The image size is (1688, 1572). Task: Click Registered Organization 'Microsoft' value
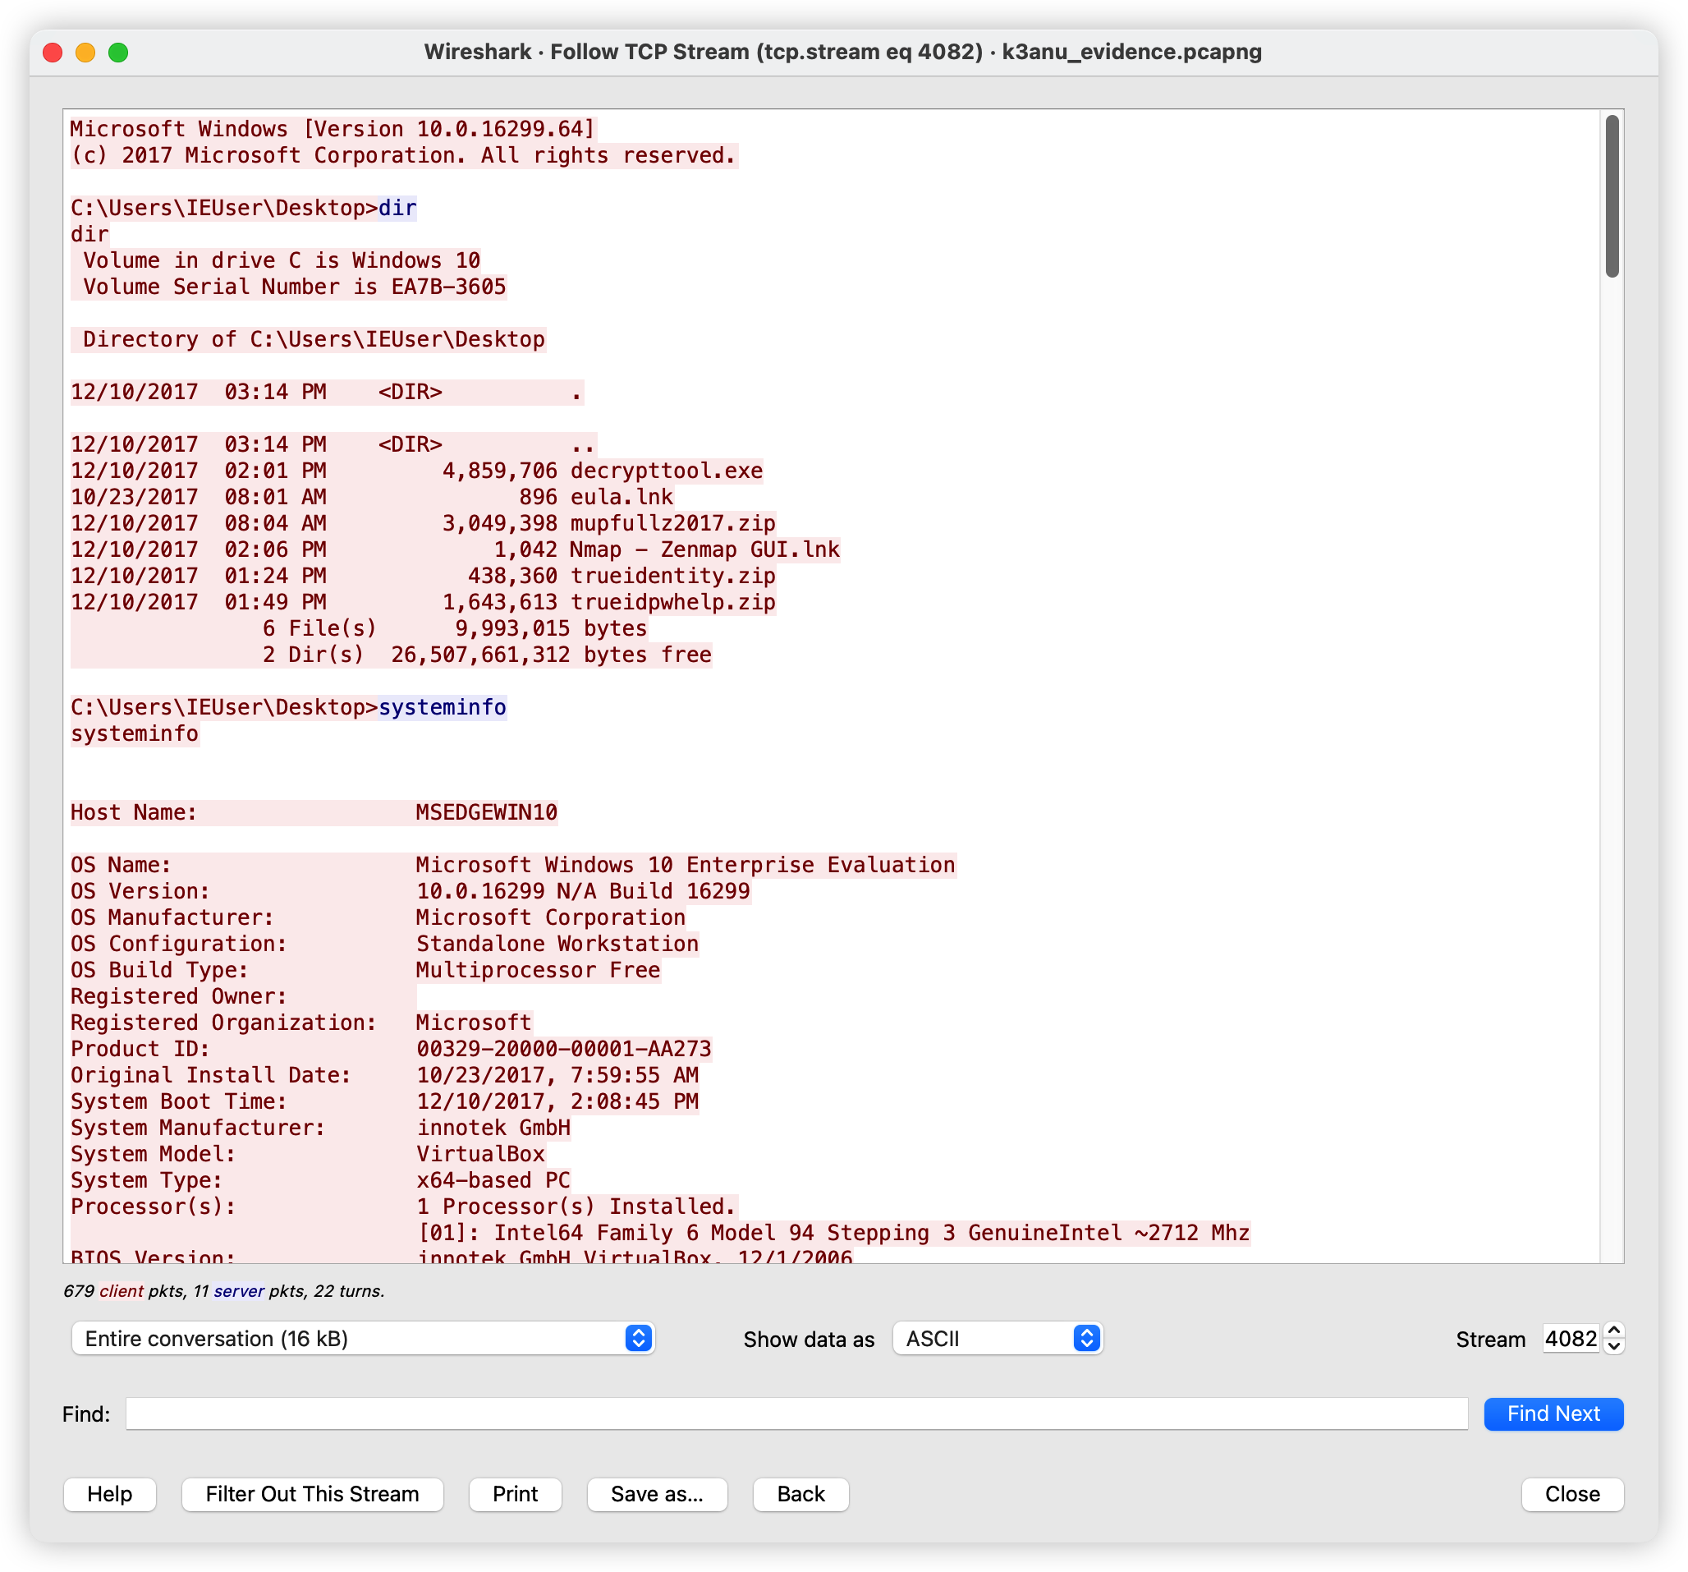(x=474, y=1023)
